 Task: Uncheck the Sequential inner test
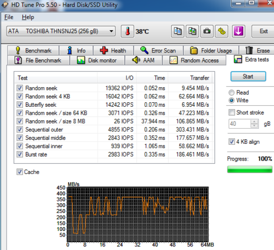(20, 146)
